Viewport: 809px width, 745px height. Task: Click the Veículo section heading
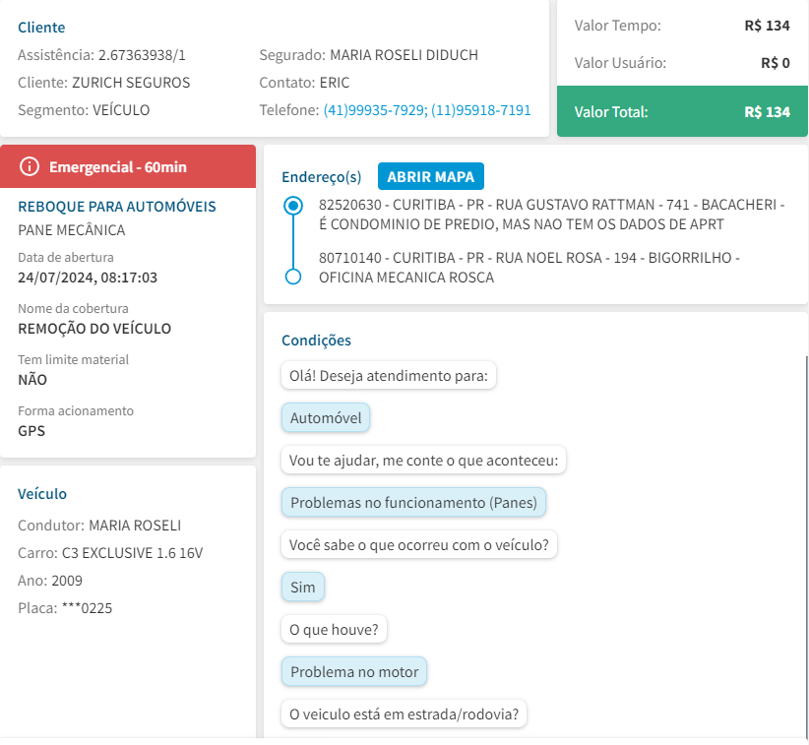[x=42, y=494]
